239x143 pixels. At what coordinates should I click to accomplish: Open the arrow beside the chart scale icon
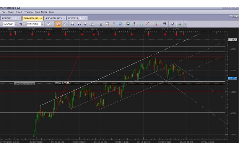pyautogui.click(x=96, y=24)
